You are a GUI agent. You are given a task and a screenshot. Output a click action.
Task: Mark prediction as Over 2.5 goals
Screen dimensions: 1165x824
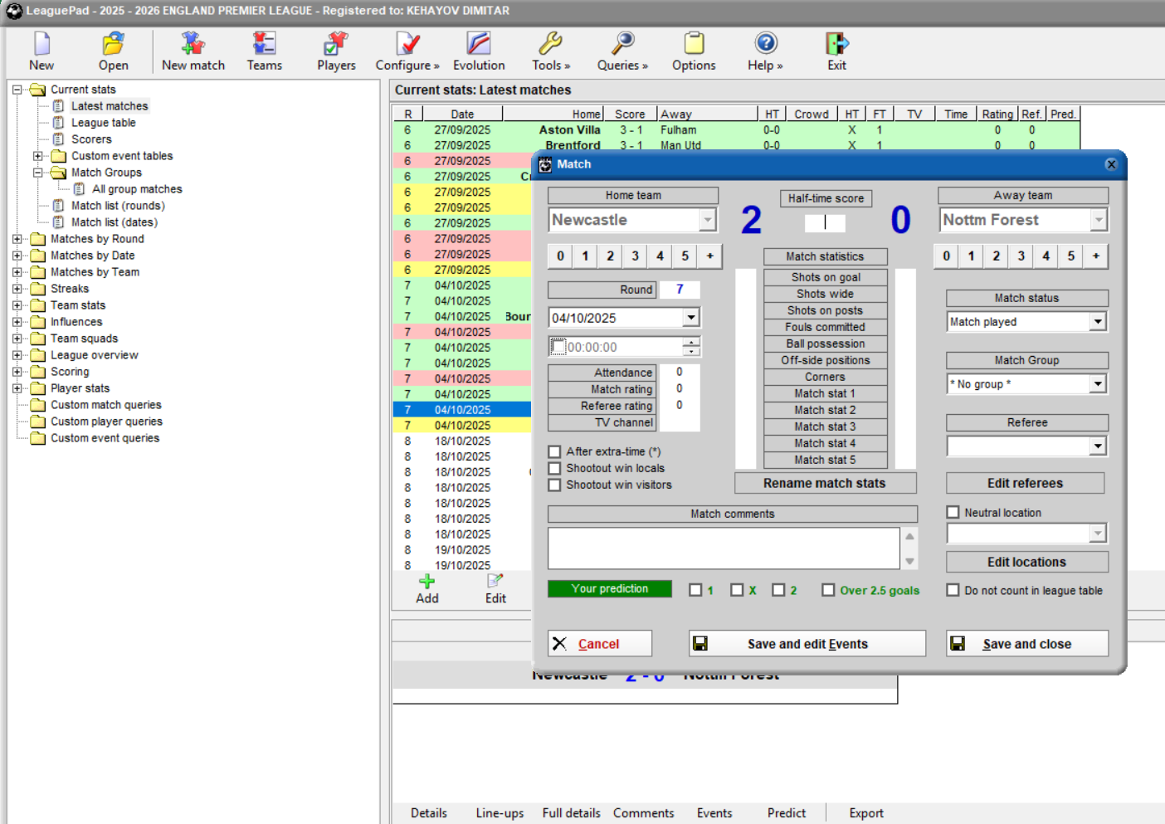click(828, 590)
